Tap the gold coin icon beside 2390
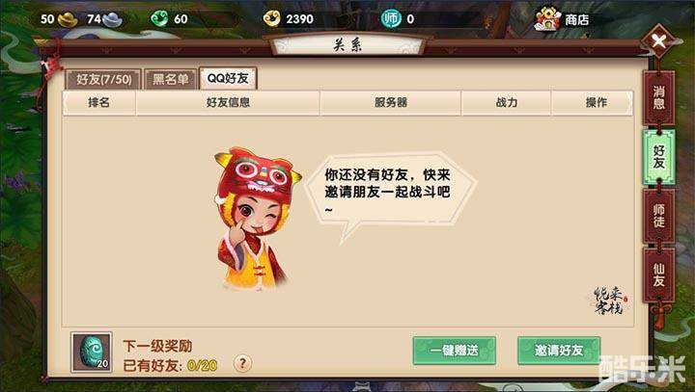This screenshot has height=392, width=695. pos(271,19)
